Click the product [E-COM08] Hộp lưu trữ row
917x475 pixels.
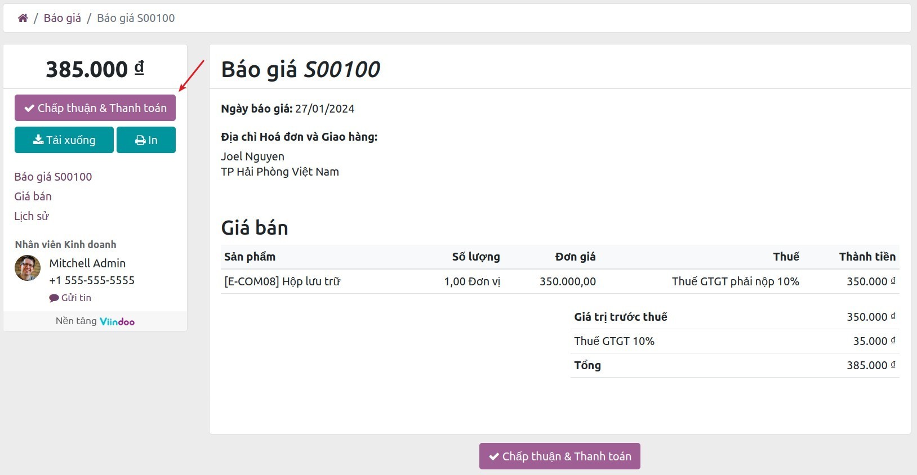[x=282, y=281]
